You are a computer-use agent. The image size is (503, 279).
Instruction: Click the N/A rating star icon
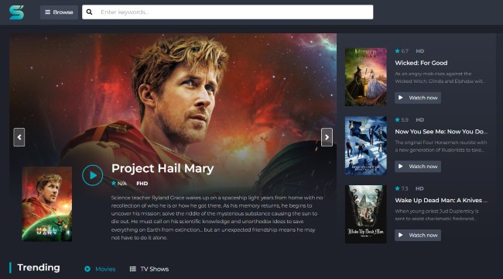pyautogui.click(x=114, y=183)
